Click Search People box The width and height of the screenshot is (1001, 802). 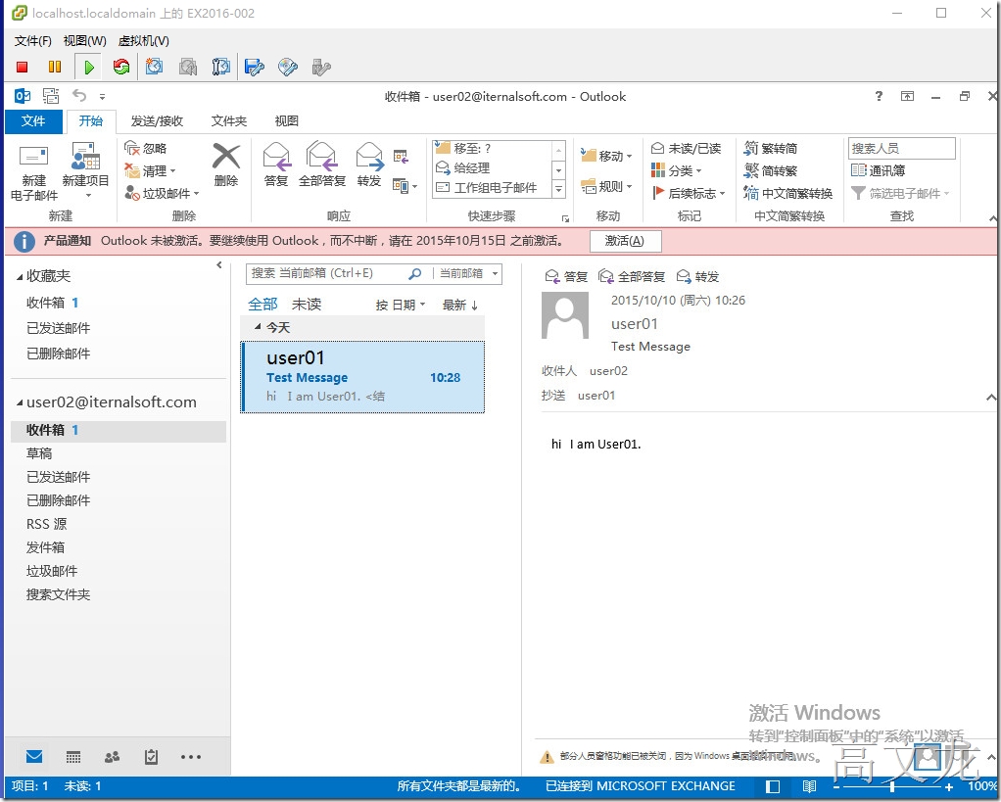(901, 149)
